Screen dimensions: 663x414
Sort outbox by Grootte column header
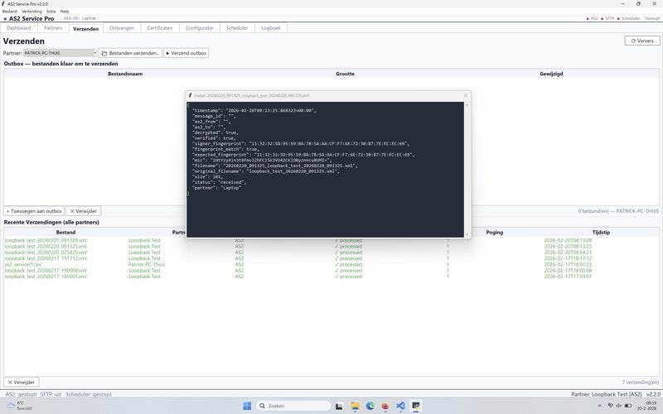[345, 74]
